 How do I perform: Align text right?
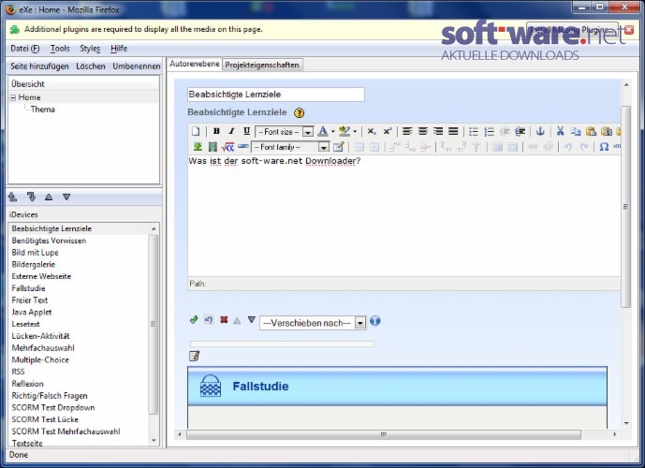(x=438, y=131)
